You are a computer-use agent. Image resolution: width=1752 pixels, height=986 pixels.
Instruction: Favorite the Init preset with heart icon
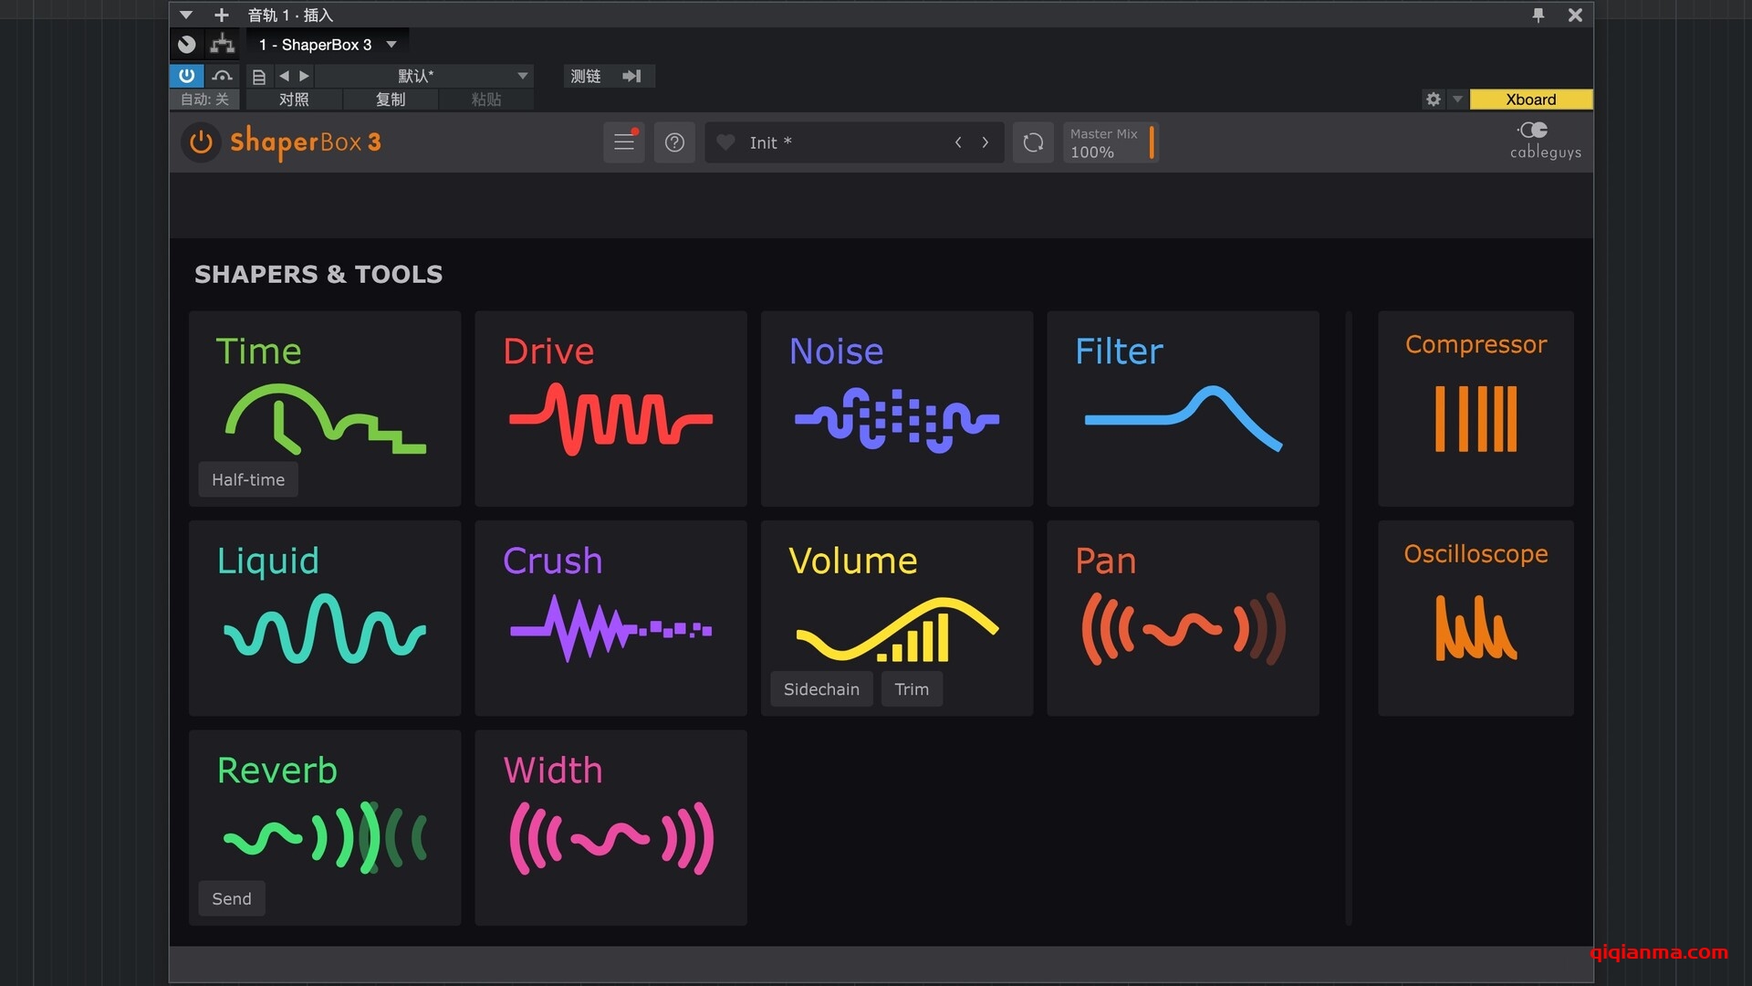click(725, 142)
